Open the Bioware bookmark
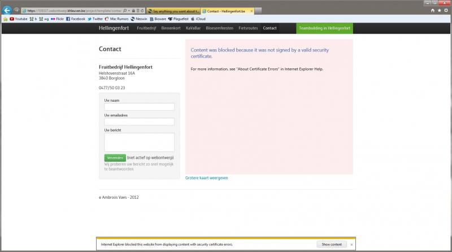Image resolution: width=452 pixels, height=252 pixels. click(x=158, y=19)
